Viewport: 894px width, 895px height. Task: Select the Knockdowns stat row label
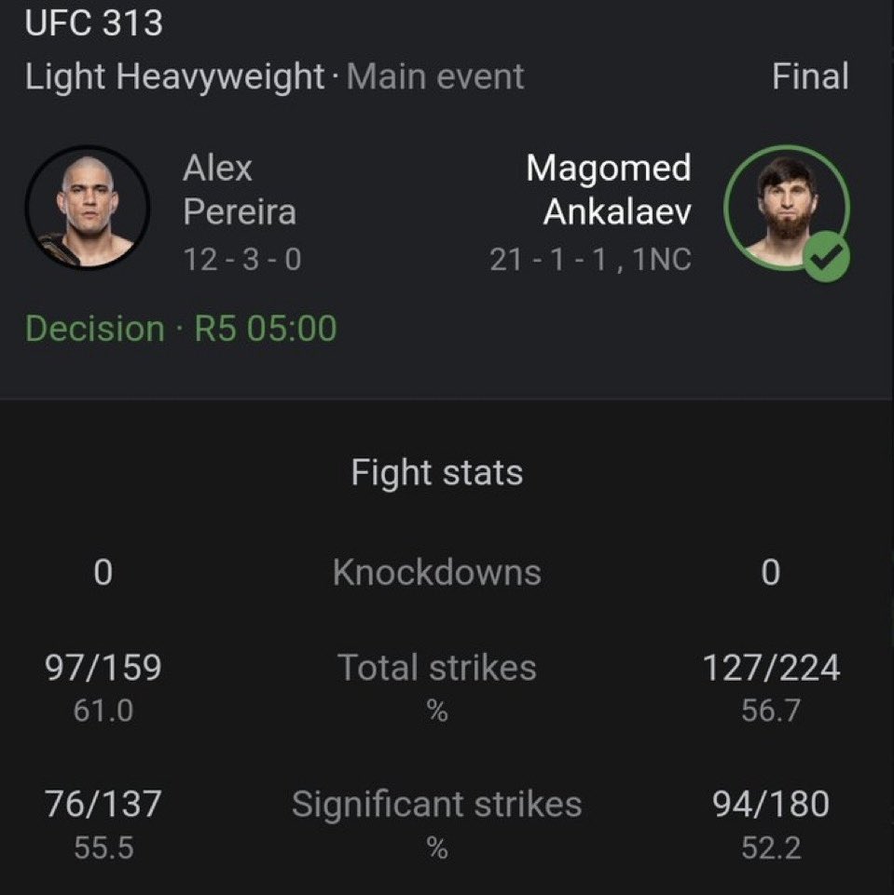(x=436, y=572)
